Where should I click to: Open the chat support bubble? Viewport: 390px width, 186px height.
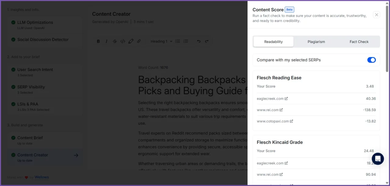[x=378, y=159]
